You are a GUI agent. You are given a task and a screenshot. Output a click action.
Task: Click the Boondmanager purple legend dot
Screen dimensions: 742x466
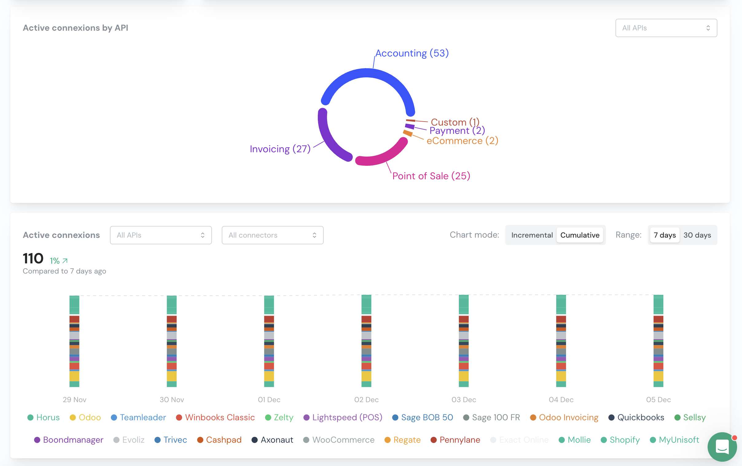tap(37, 440)
